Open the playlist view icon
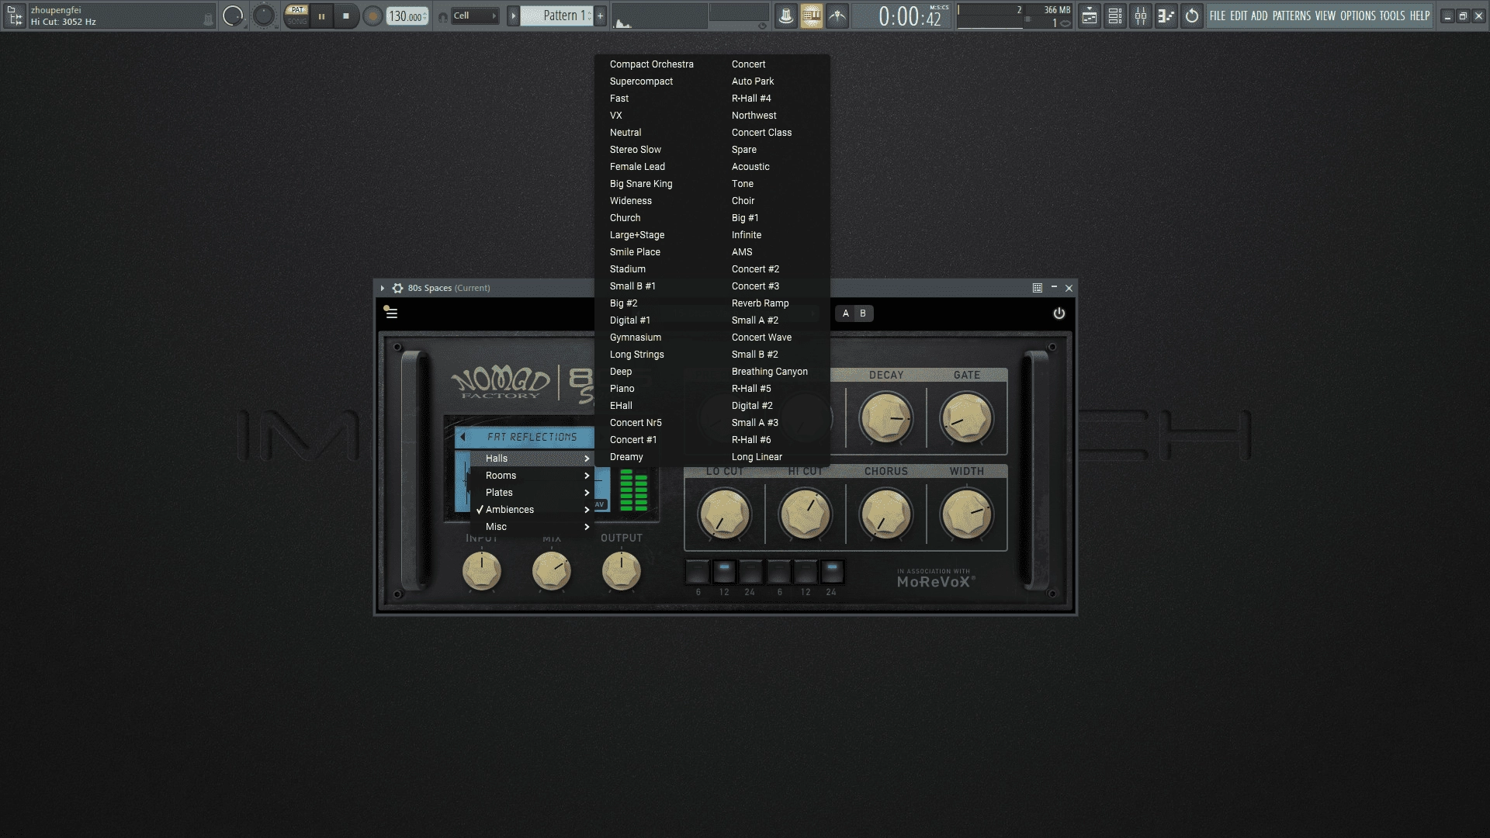1490x838 pixels. [1090, 16]
